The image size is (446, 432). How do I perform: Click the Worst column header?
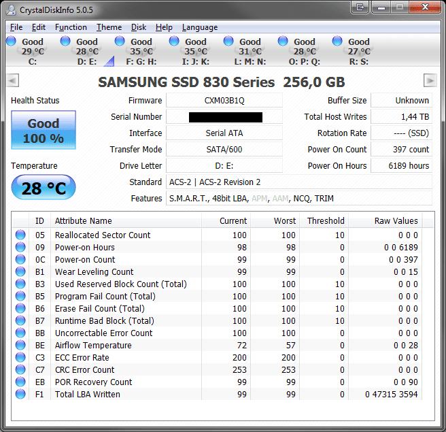tap(275, 221)
